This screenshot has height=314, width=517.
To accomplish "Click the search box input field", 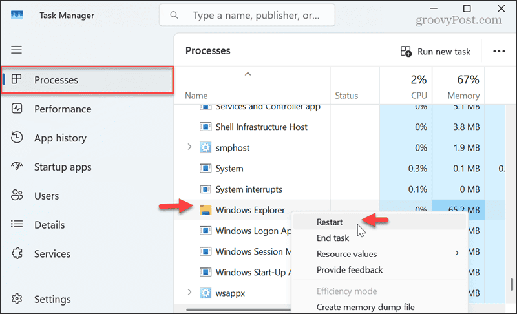I will pyautogui.click(x=247, y=15).
